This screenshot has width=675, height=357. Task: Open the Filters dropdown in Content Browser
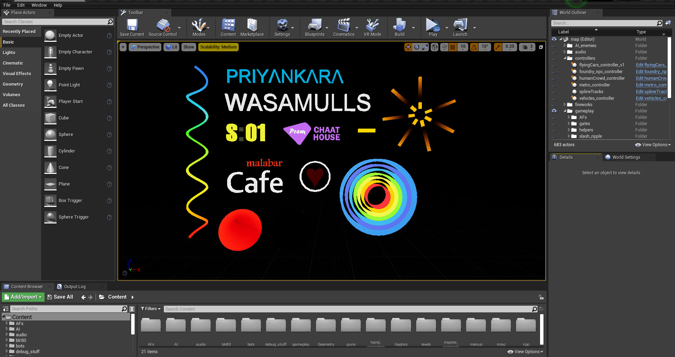[151, 309]
